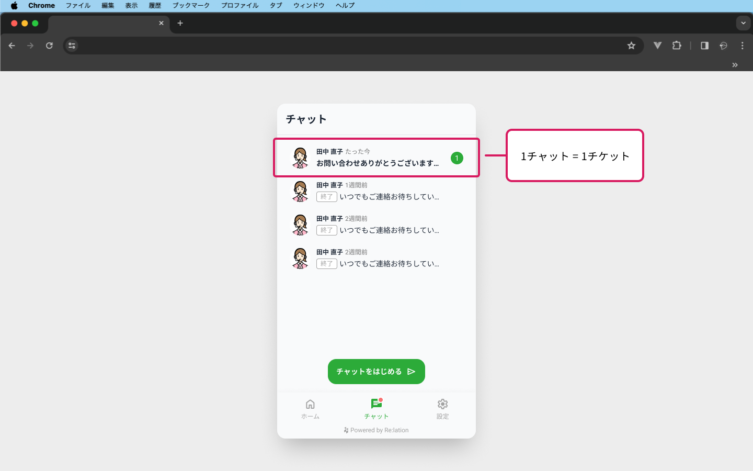
Task: Bookmark this page with the star icon
Action: pos(631,46)
